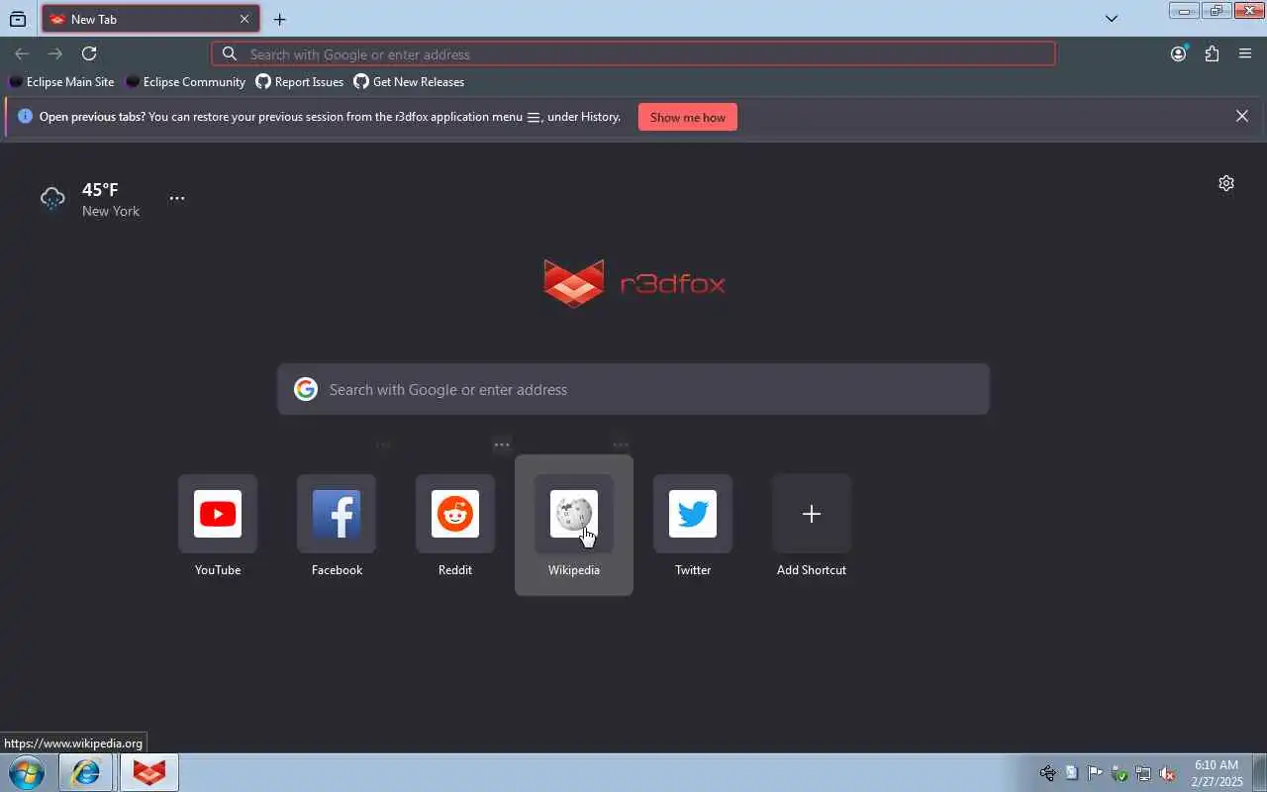Open the Action Center flag icon

[1095, 773]
